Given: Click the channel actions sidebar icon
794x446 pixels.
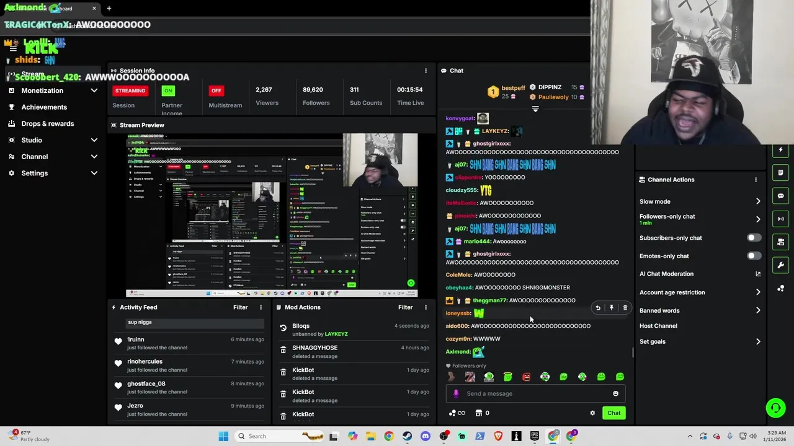Looking at the screenshot, I should [780, 242].
